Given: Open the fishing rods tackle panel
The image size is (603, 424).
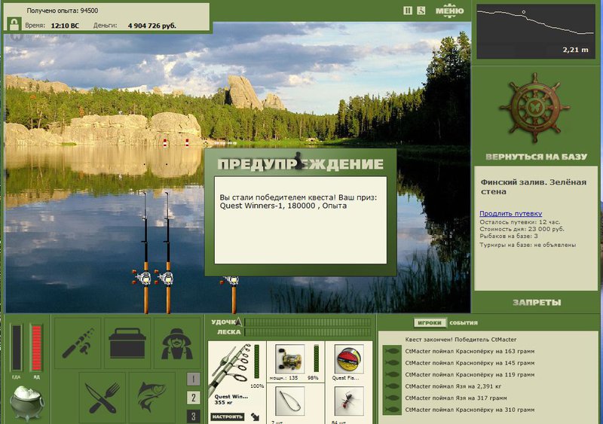Looking at the screenshot, I should pos(78,343).
